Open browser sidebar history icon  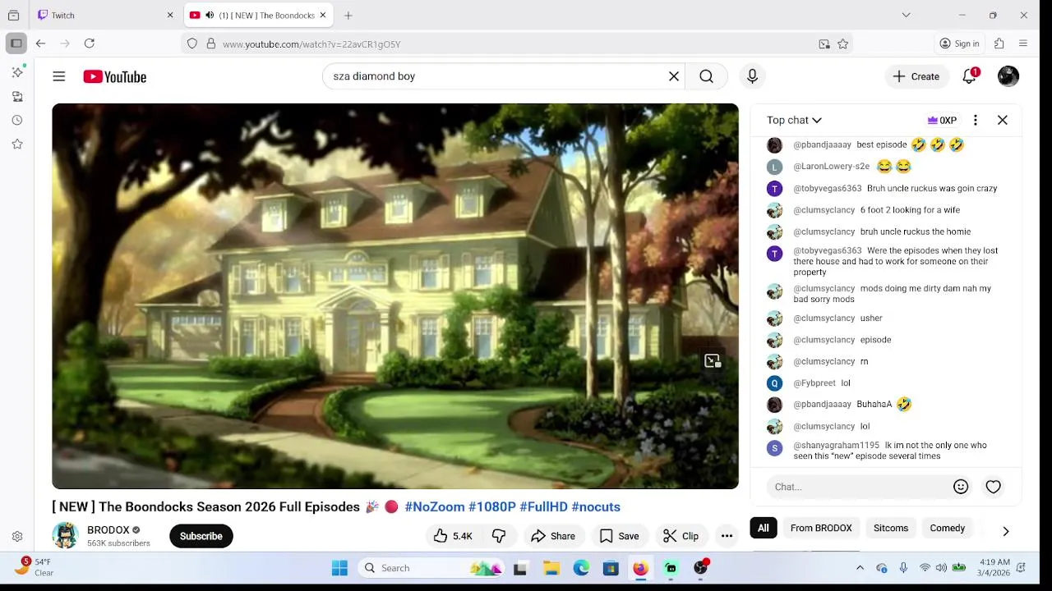point(17,120)
